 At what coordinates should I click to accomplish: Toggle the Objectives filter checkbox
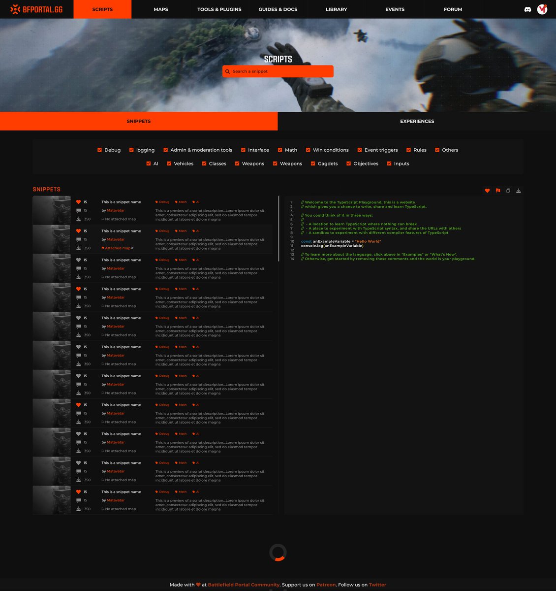tap(348, 164)
